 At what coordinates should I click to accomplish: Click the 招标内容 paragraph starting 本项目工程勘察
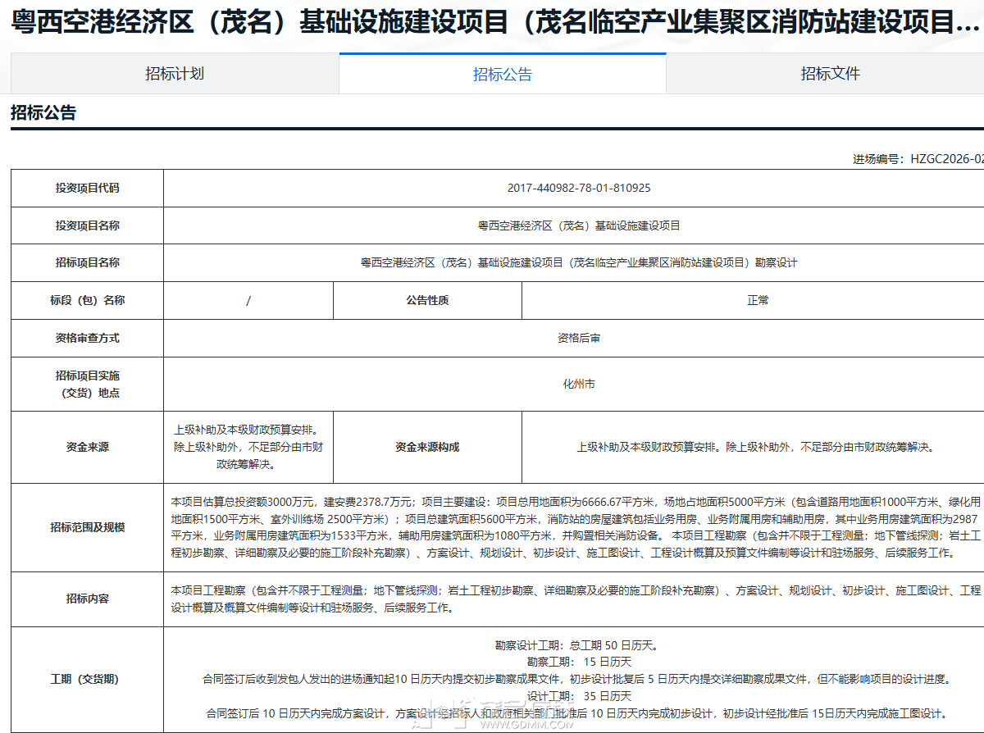click(x=576, y=599)
